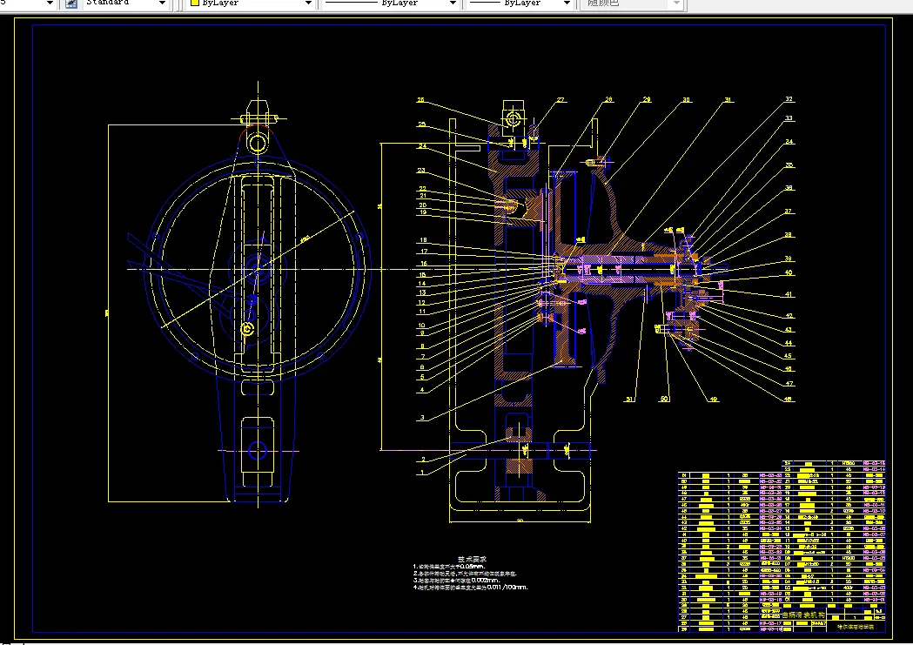Select requirement line 3 ending 0.002mm
The height and width of the screenshot is (645, 913).
point(456,580)
